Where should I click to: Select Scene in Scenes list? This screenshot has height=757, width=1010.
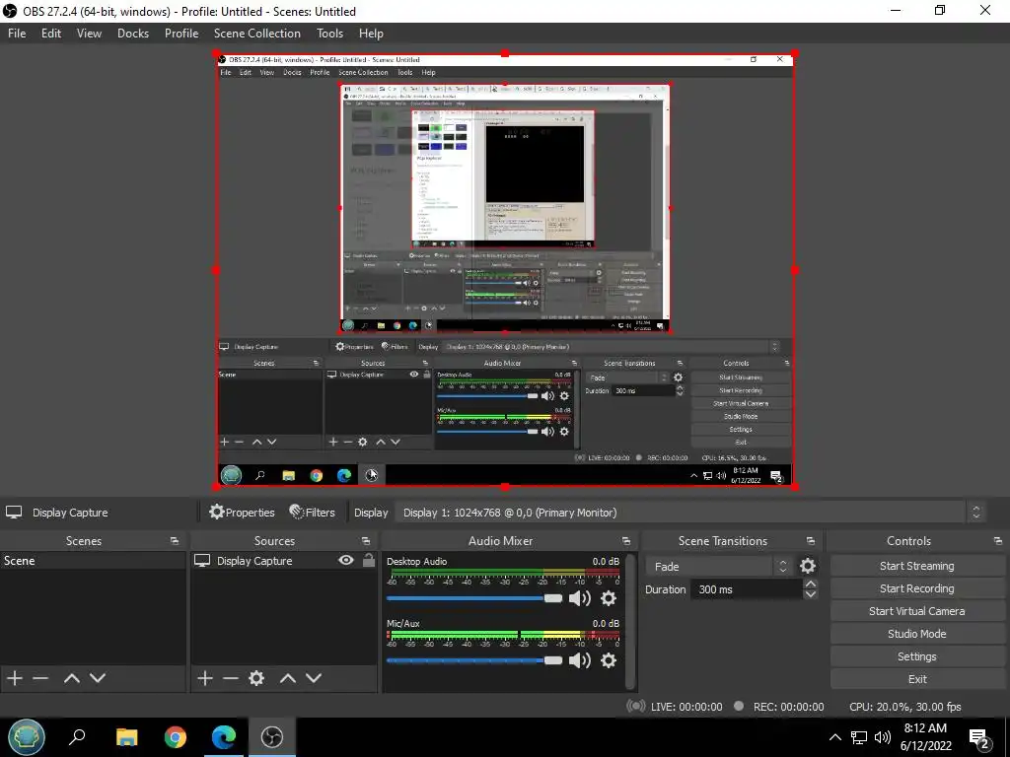point(93,561)
